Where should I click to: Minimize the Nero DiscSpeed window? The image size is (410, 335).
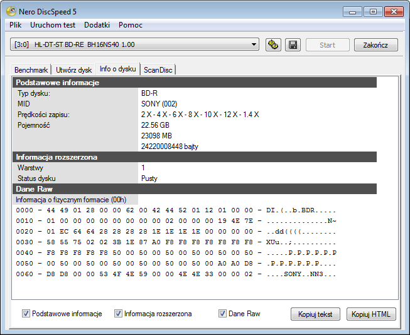coord(352,12)
